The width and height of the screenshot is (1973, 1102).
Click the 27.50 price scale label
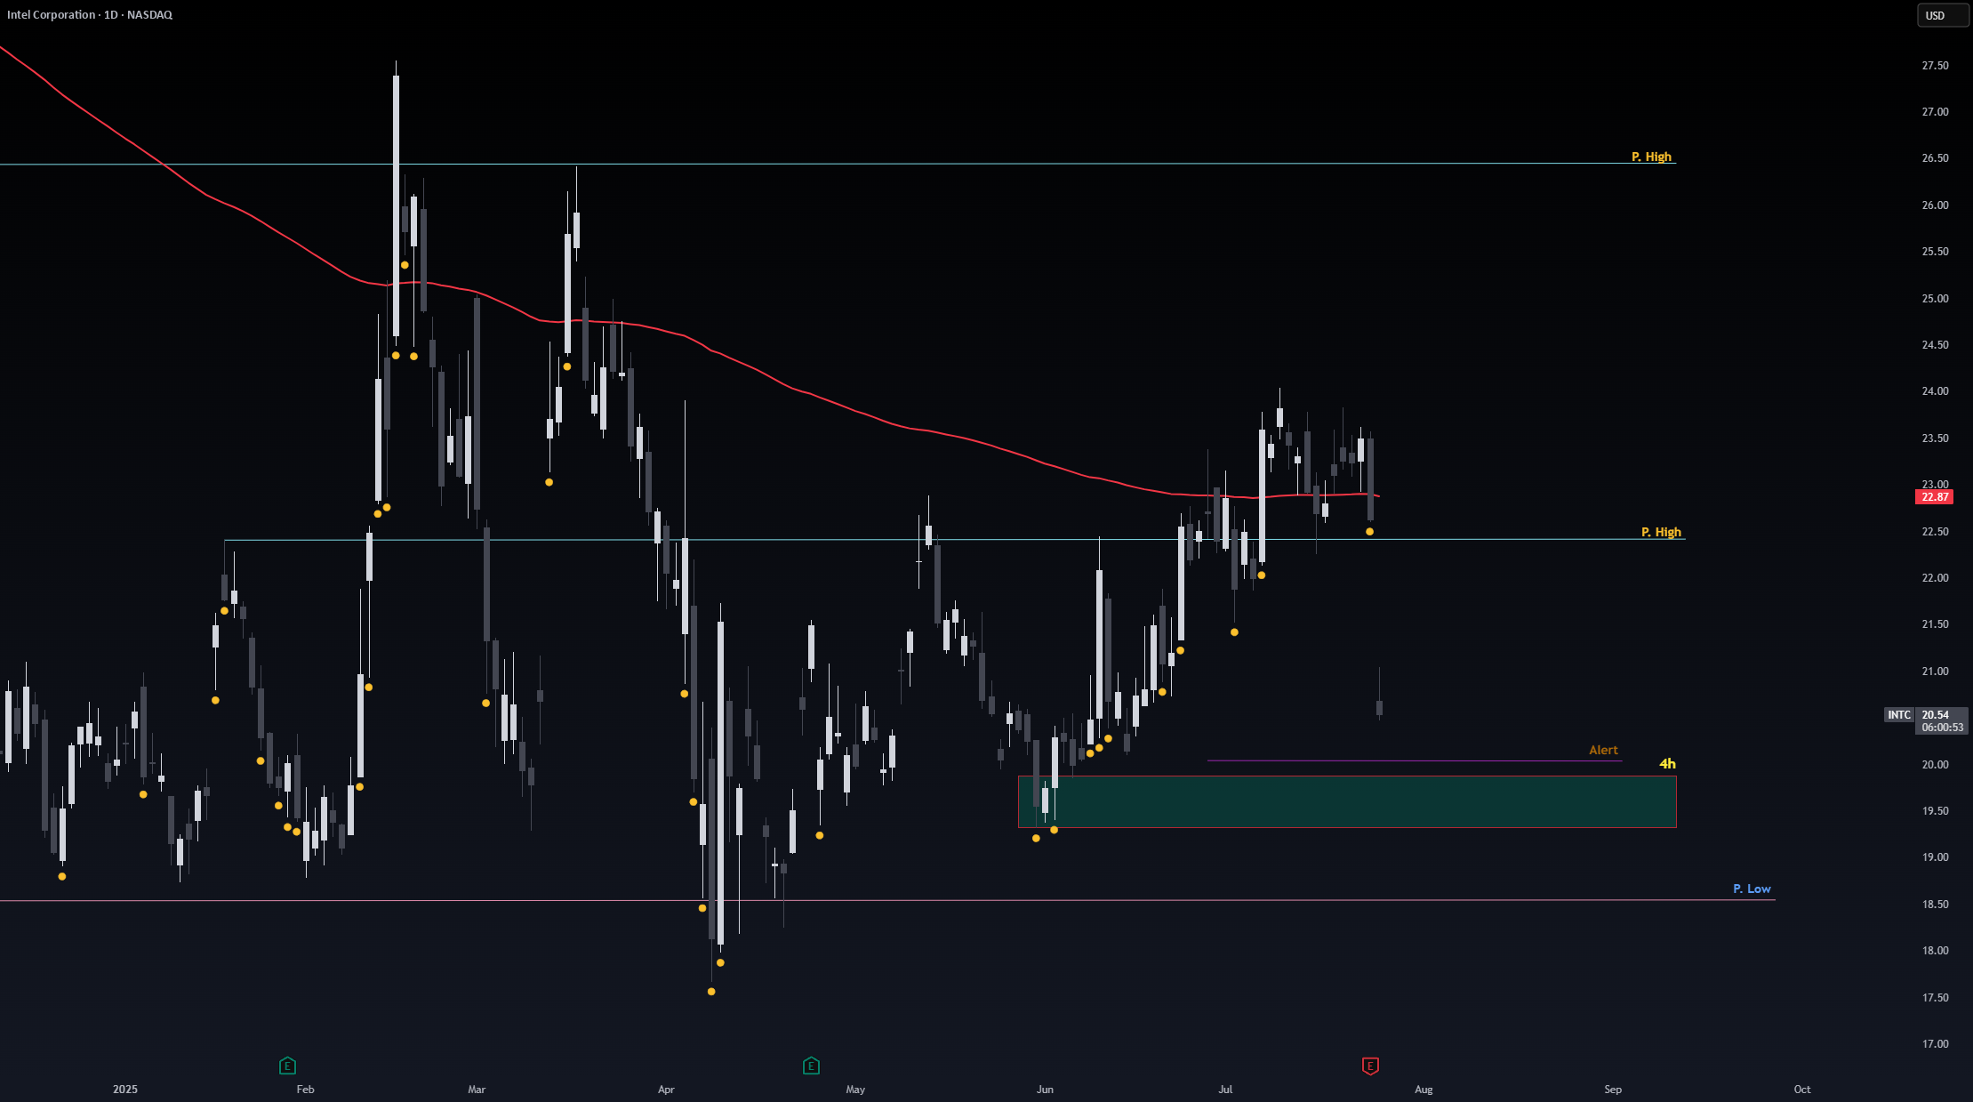click(1935, 66)
